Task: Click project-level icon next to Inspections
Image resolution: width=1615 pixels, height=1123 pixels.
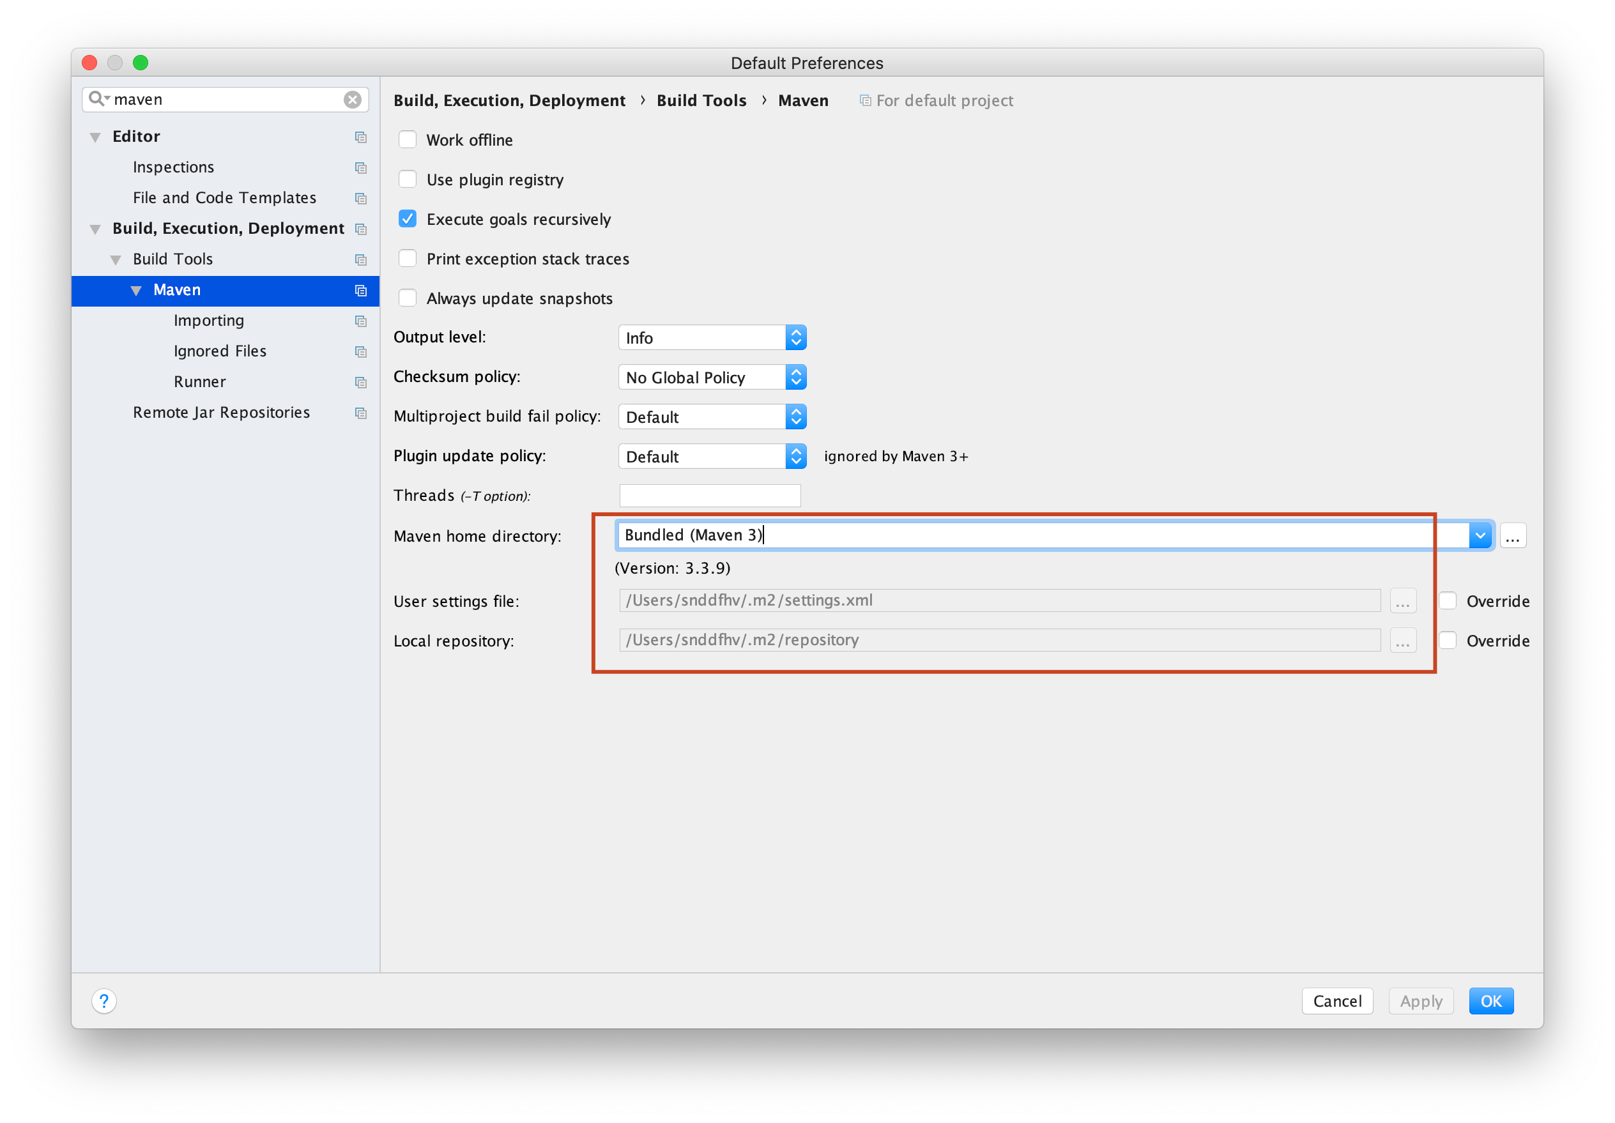Action: point(361,167)
